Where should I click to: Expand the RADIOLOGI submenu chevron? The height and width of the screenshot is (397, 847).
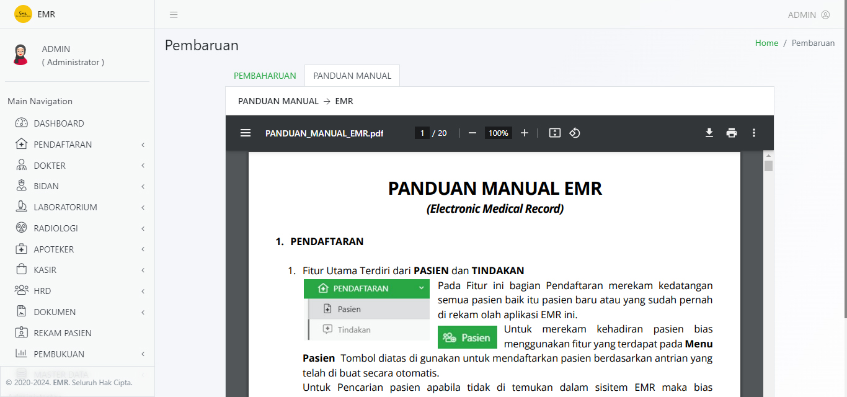(143, 228)
